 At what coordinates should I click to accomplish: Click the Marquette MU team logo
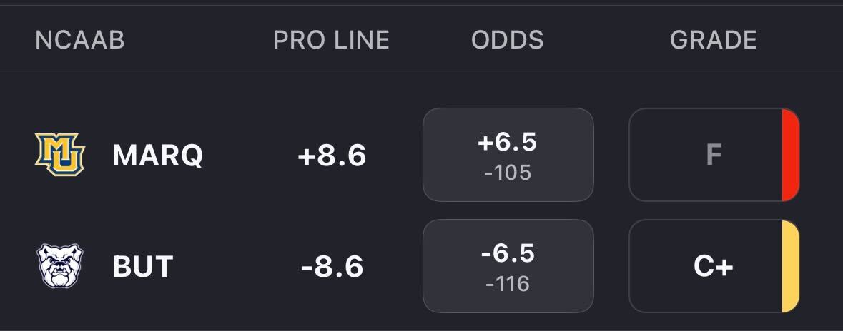click(x=60, y=154)
